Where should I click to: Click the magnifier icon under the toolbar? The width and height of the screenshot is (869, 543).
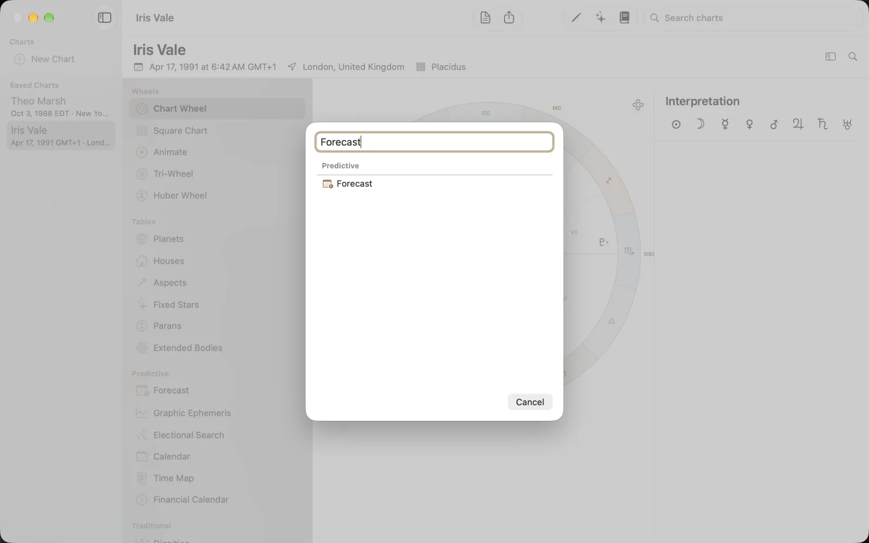853,56
